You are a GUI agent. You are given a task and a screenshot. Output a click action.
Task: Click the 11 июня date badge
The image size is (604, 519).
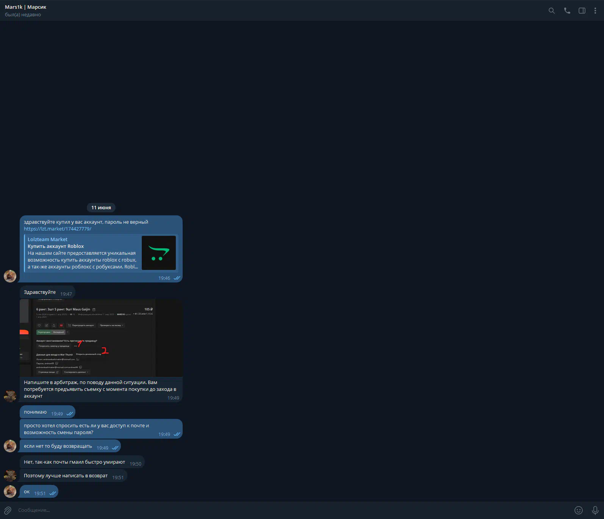(101, 208)
